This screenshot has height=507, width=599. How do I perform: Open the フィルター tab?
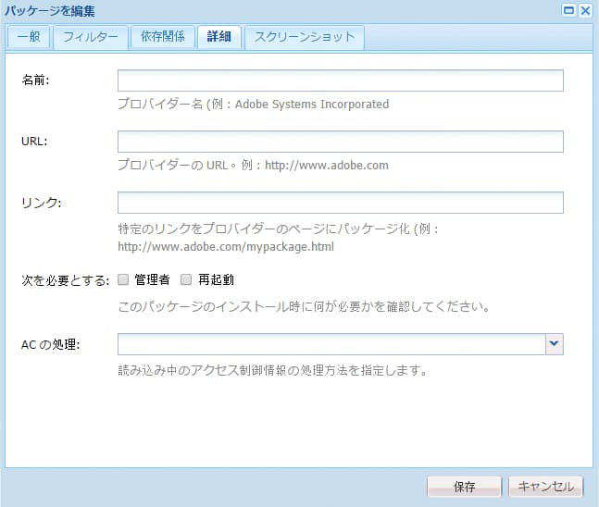pyautogui.click(x=91, y=37)
